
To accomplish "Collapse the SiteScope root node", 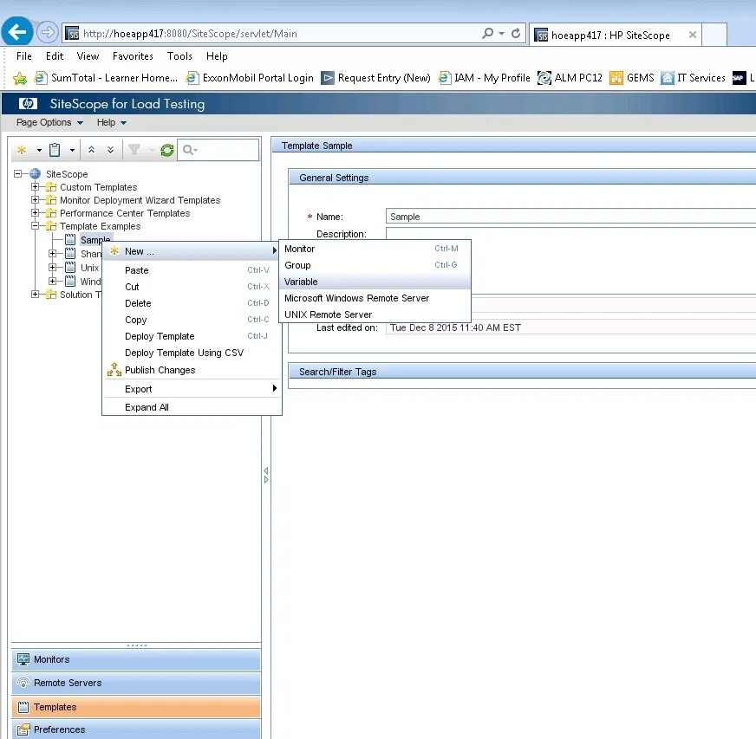I will coord(18,173).
